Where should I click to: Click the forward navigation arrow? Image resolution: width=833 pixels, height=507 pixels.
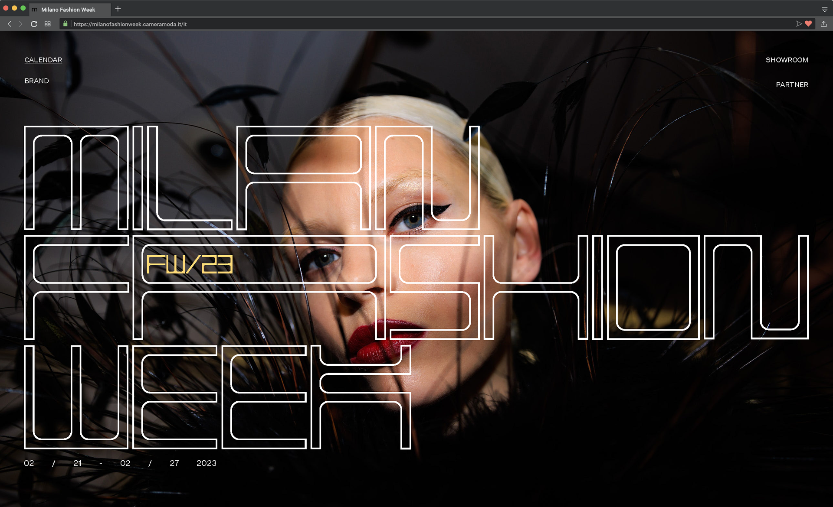click(x=20, y=24)
